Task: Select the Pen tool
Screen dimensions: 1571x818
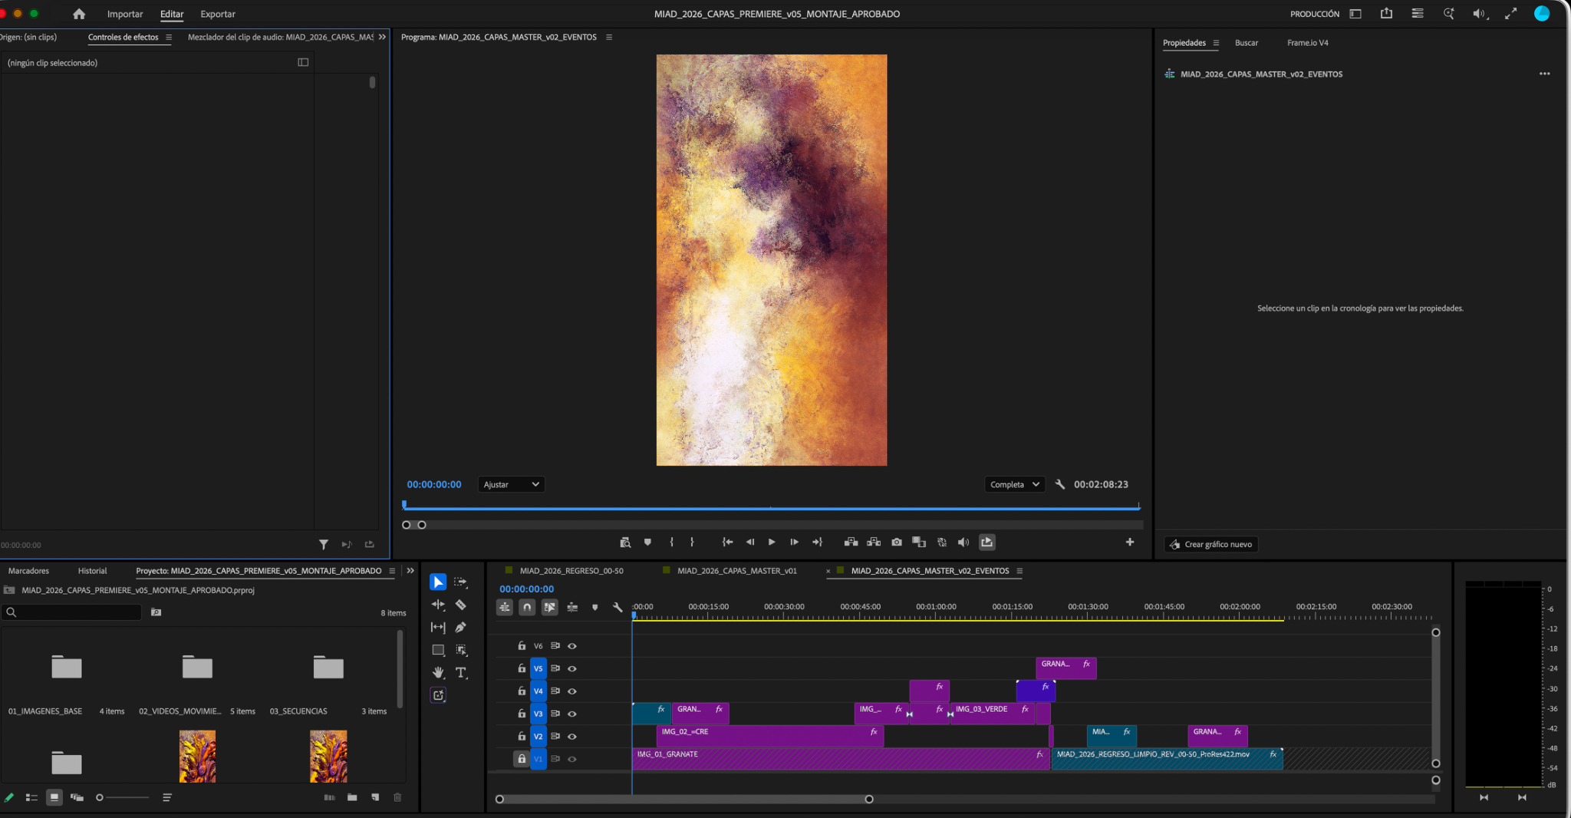Action: click(x=460, y=628)
